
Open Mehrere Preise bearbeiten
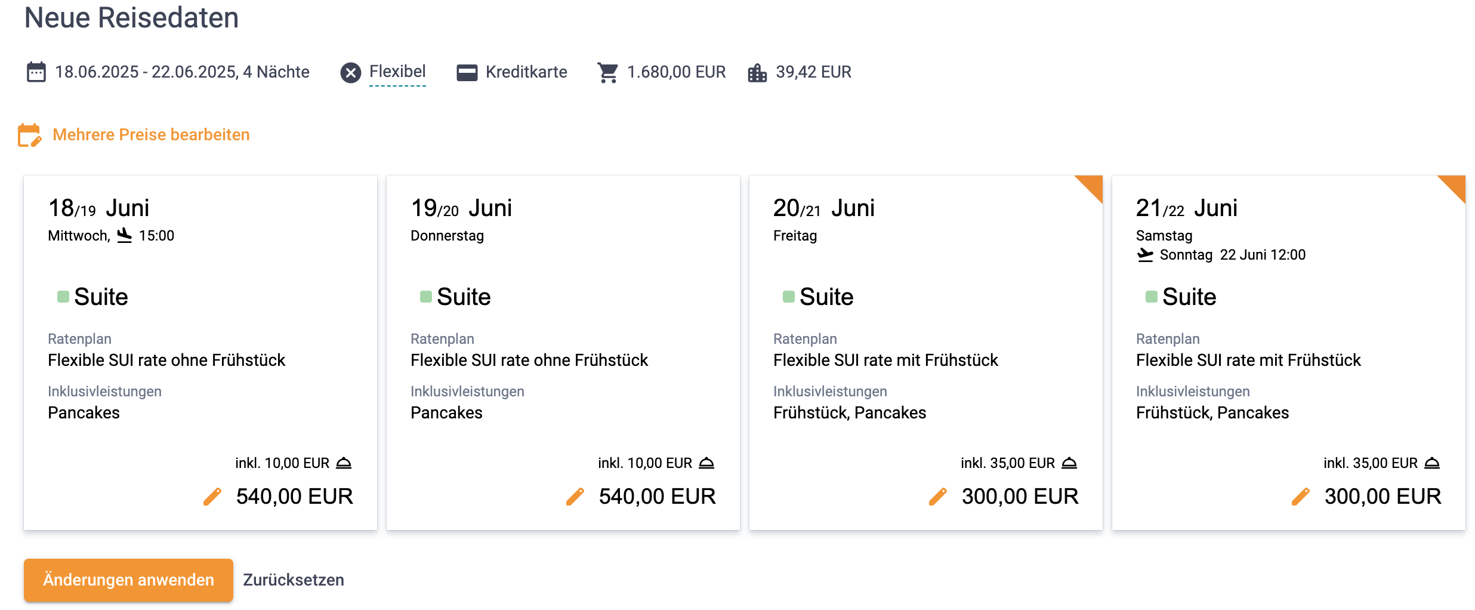(x=151, y=135)
